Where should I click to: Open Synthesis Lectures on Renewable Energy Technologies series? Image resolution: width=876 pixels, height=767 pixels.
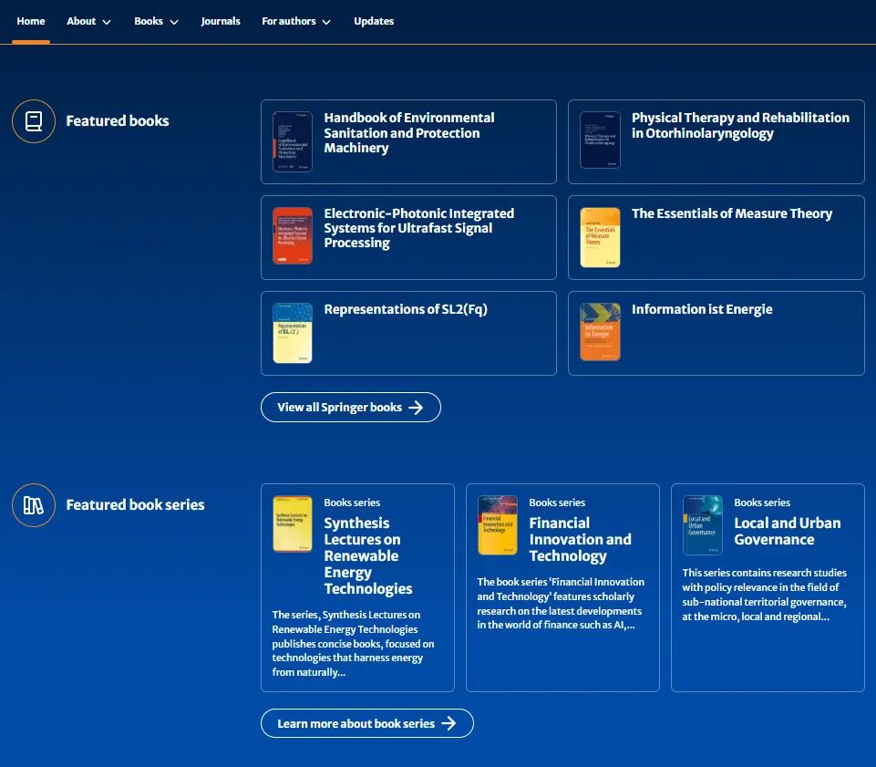pos(368,555)
